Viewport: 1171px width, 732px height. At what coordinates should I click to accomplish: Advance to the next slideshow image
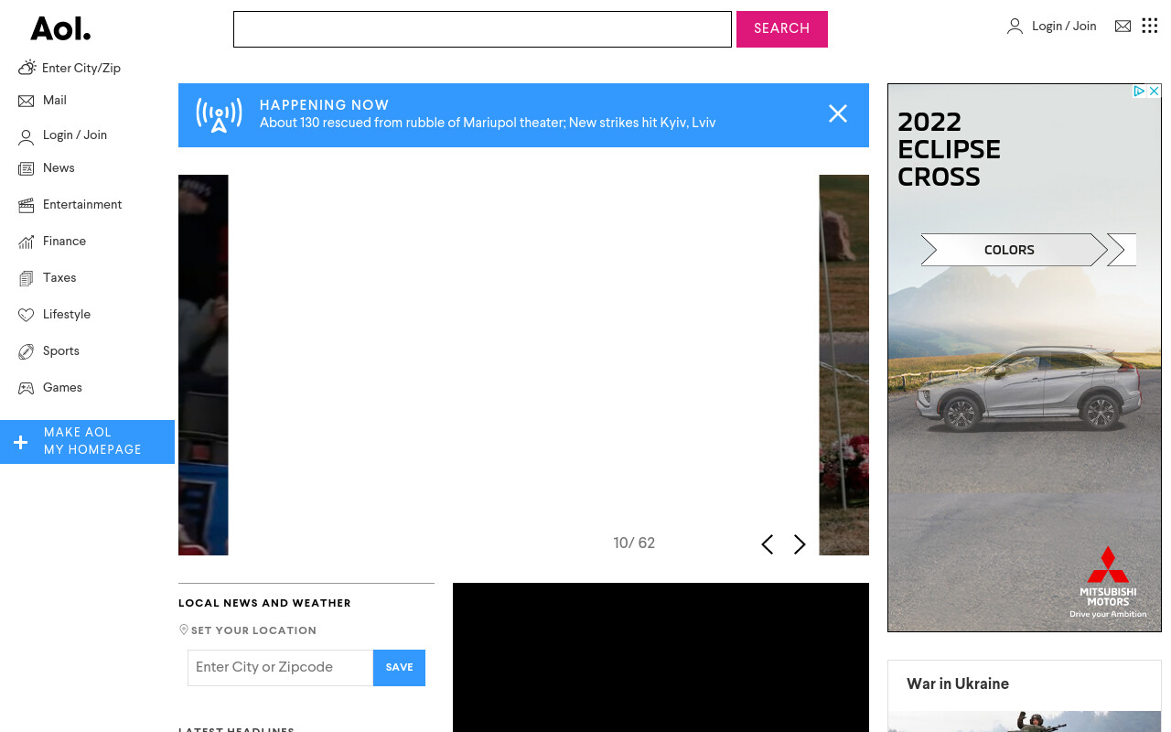(800, 544)
